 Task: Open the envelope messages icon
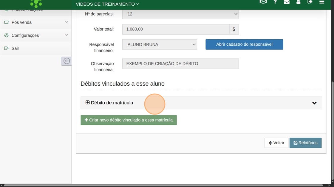pyautogui.click(x=287, y=2)
